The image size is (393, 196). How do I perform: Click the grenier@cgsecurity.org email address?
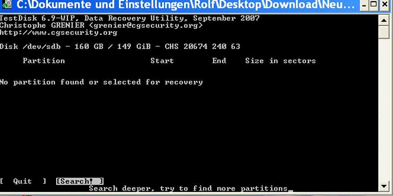146,25
